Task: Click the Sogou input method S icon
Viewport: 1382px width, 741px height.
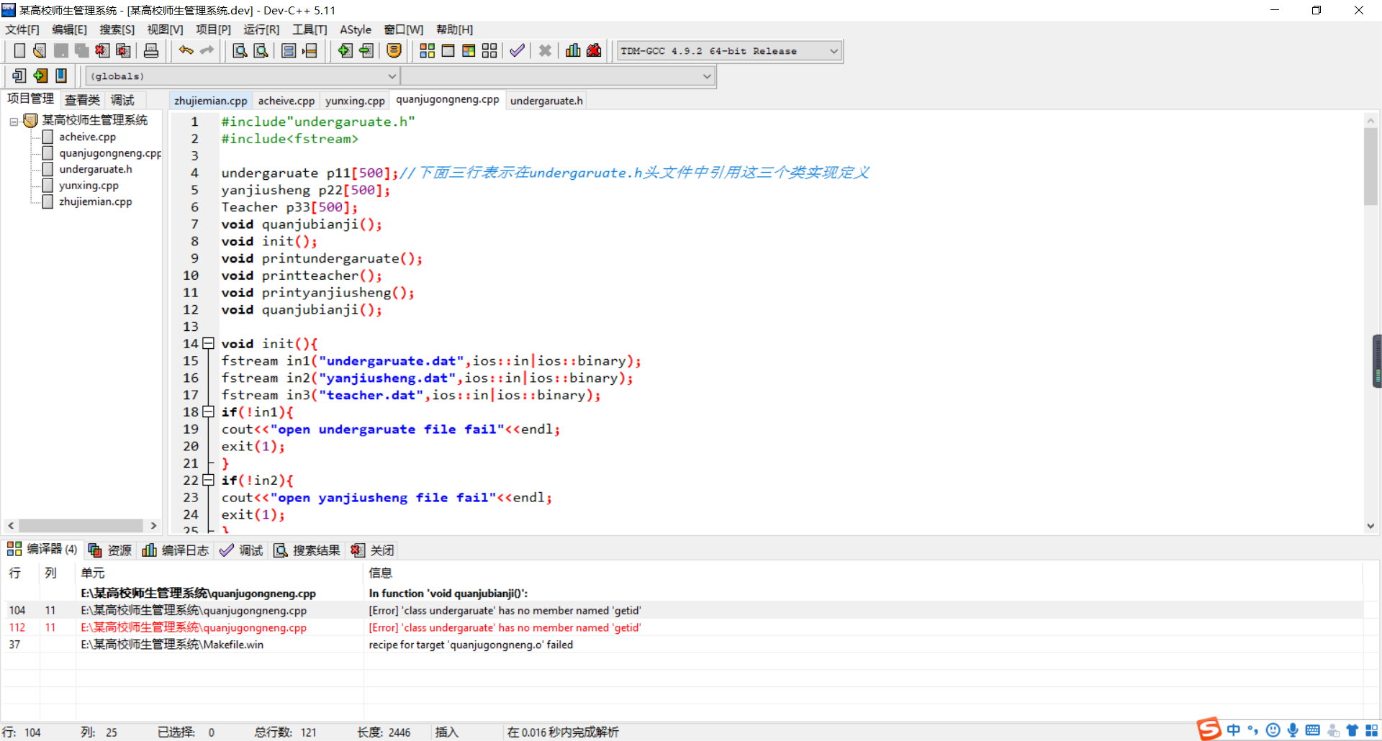Action: click(x=1209, y=729)
